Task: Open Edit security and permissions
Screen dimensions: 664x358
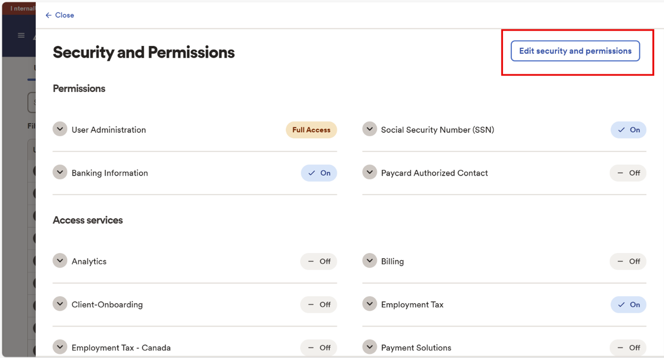Action: click(x=575, y=51)
